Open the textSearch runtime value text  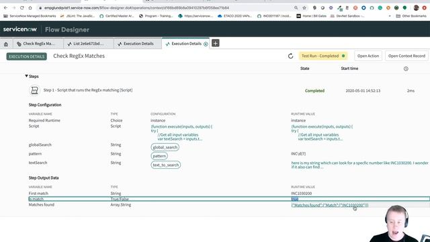tap(359, 165)
